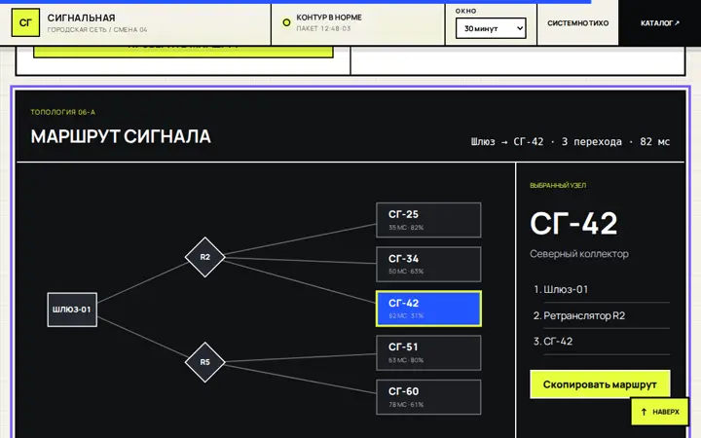Open the Каталог link
The width and height of the screenshot is (701, 438).
pos(659,22)
